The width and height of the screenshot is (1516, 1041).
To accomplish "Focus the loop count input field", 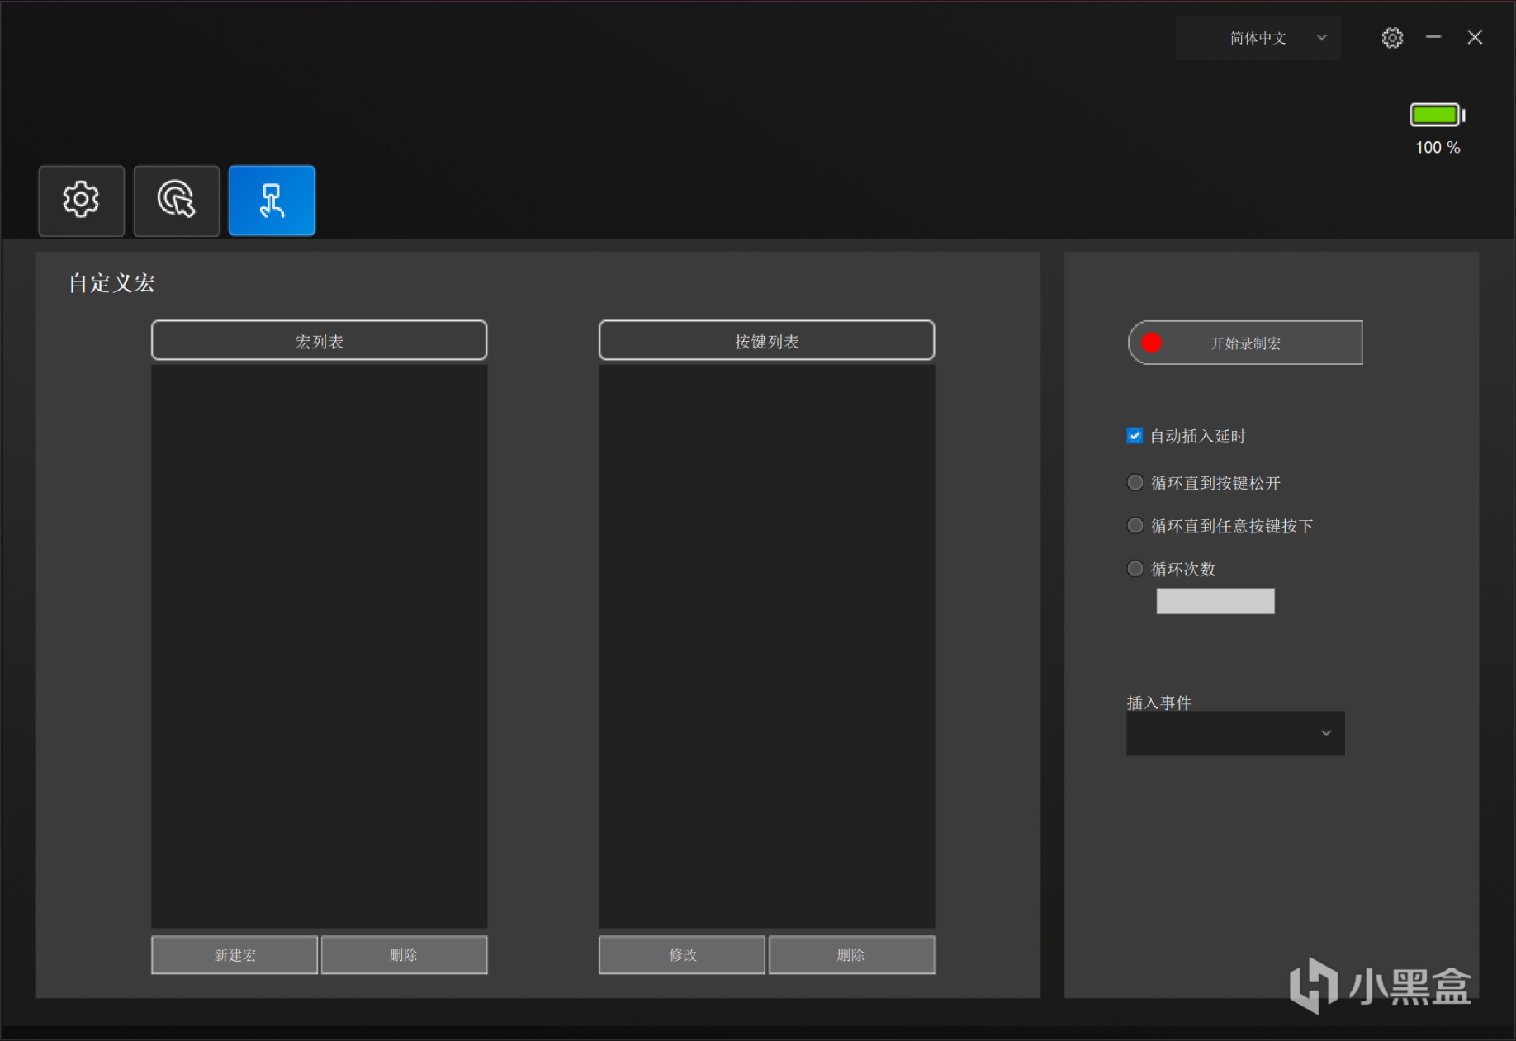I will (x=1215, y=601).
